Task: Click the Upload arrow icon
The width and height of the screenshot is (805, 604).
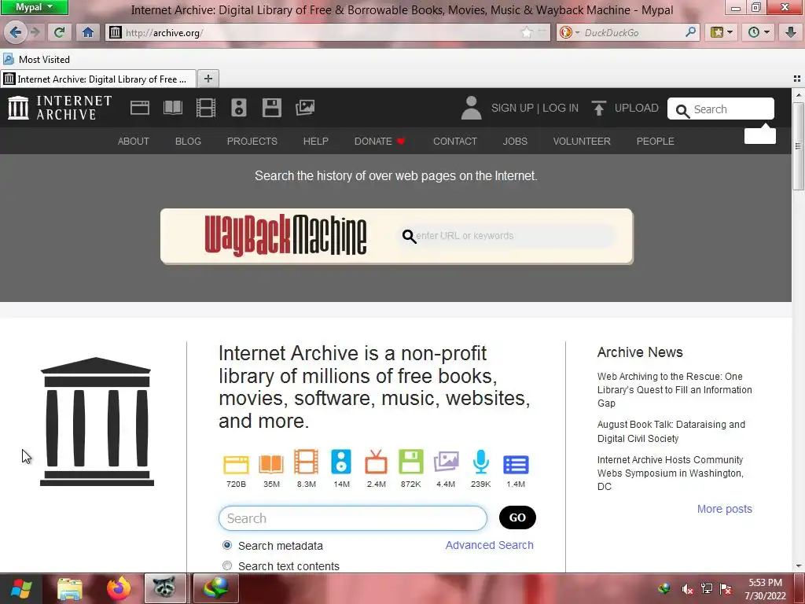Action: [x=598, y=108]
